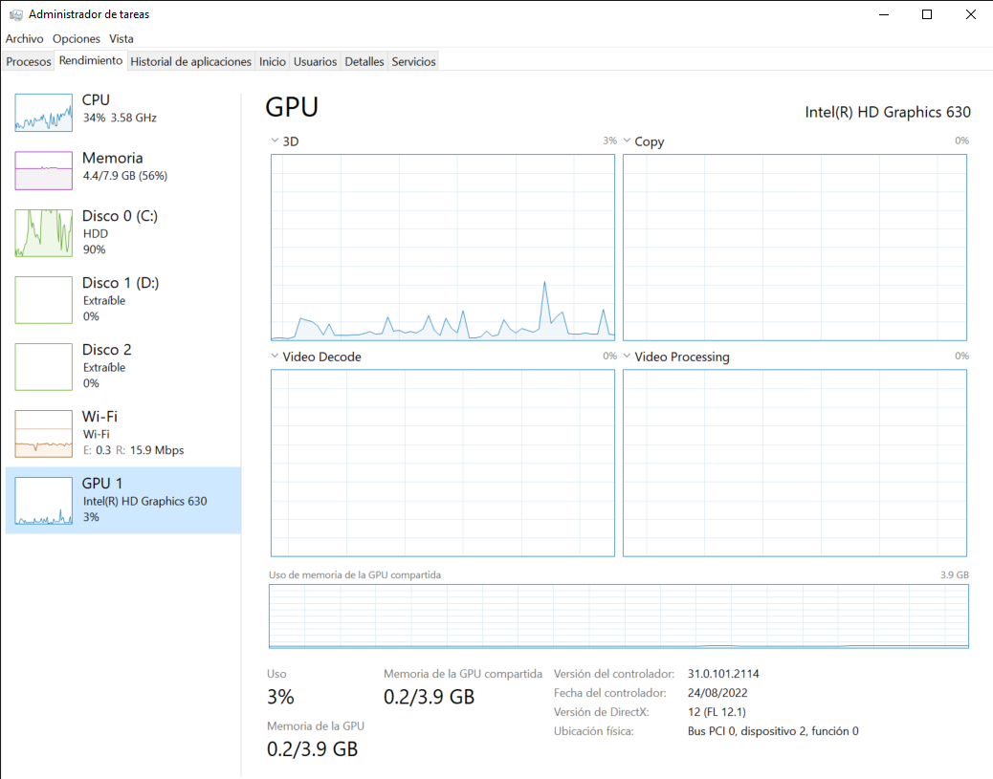Screen dimensions: 993x779
Task: Click the 3D usage graph
Action: click(443, 248)
